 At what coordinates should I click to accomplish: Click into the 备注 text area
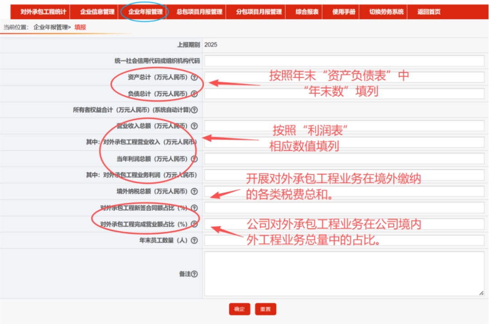click(344, 274)
